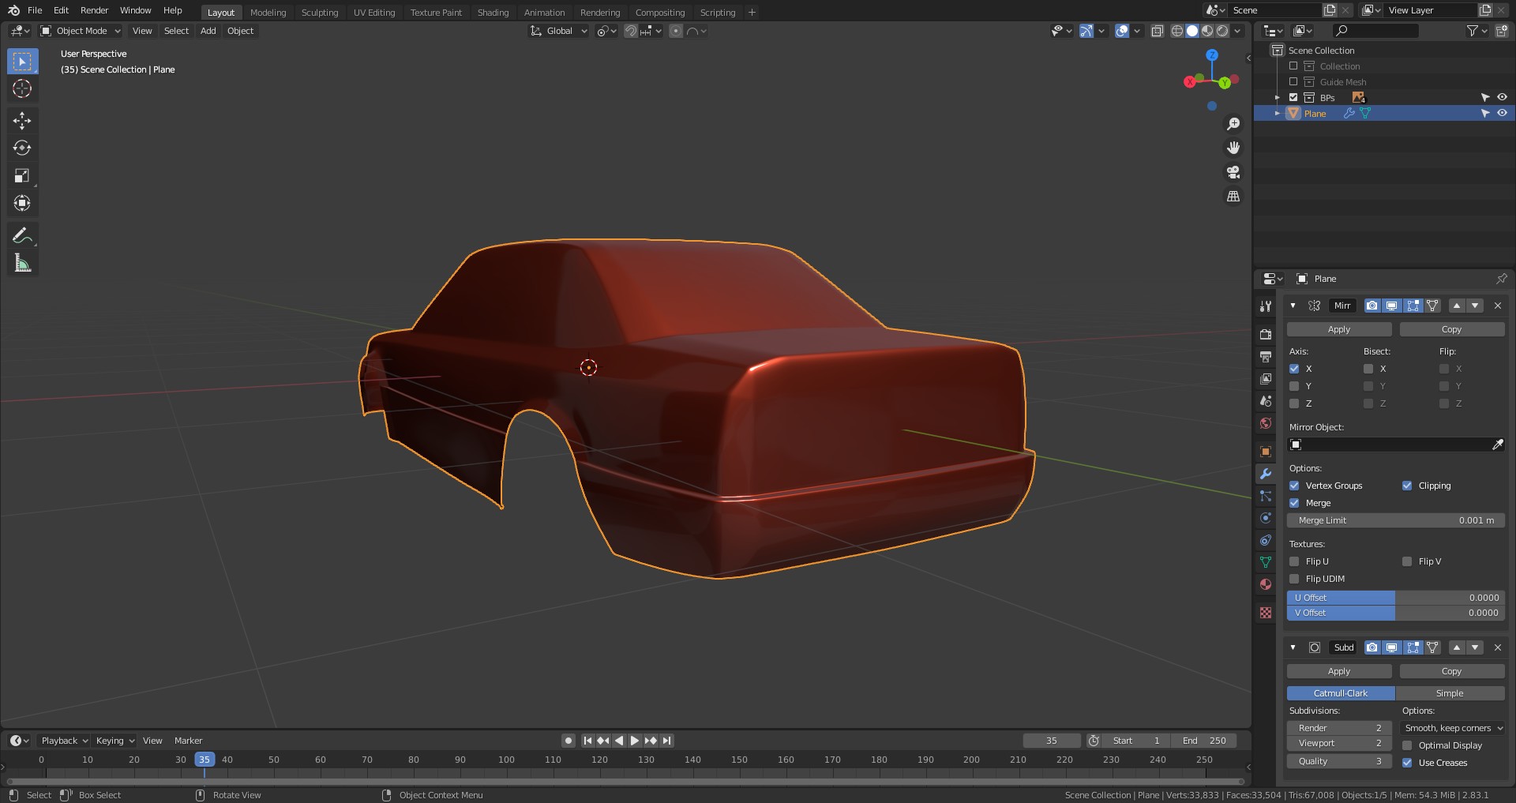
Task: Disable the Clipping option
Action: (x=1407, y=486)
